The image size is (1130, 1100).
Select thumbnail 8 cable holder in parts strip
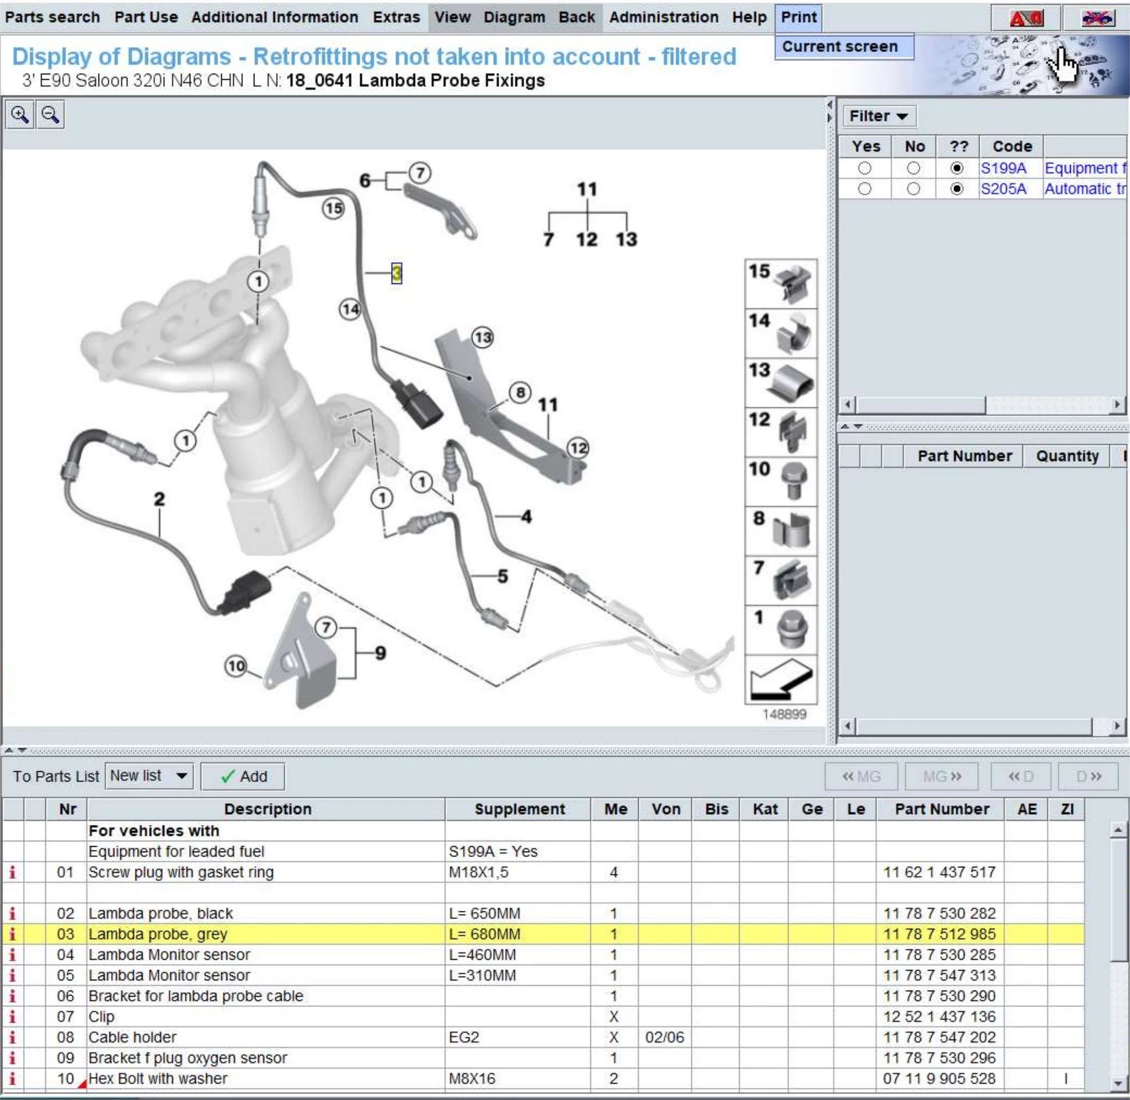click(781, 532)
